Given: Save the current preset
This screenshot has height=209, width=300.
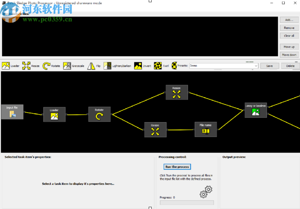Looking at the screenshot, I should pos(269,66).
